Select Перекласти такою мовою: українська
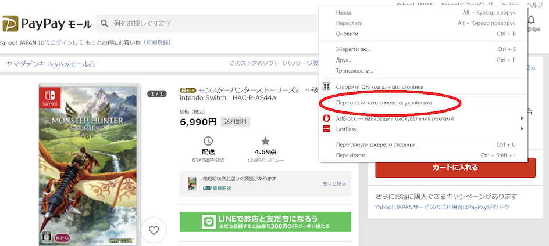The image size is (549, 246). (x=423, y=103)
